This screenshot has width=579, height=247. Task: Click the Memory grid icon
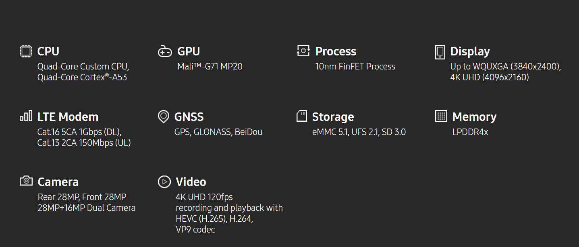(441, 116)
